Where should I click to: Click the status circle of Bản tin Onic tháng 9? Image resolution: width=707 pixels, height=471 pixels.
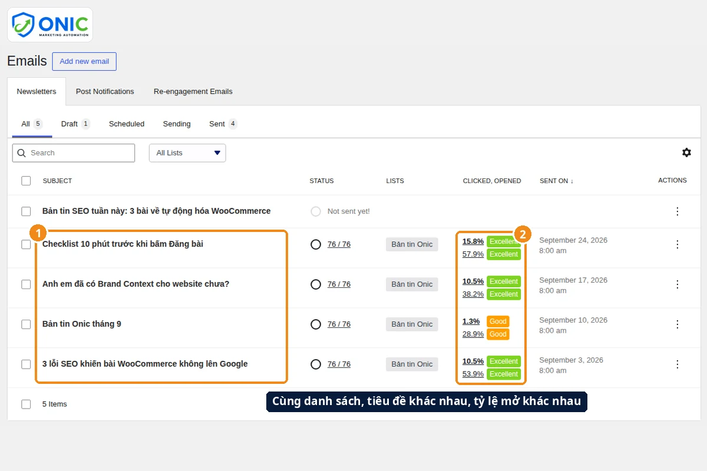316,324
